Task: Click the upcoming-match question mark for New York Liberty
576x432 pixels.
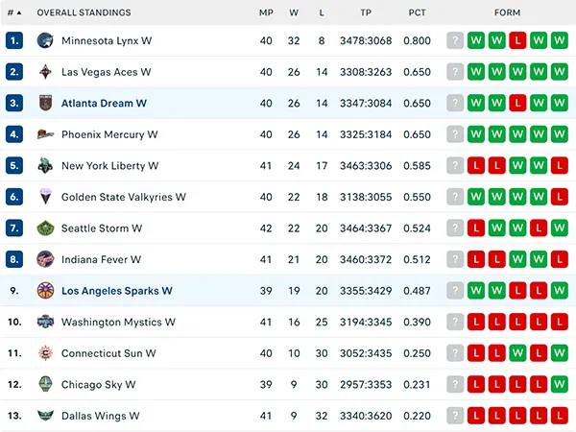Action: tap(455, 165)
